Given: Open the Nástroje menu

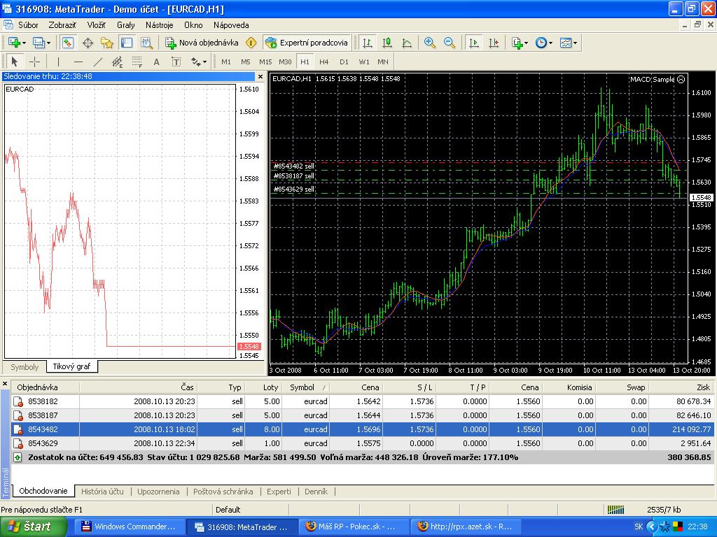Looking at the screenshot, I should click(159, 24).
